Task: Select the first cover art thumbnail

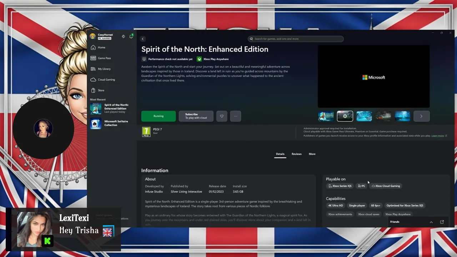Action: coord(326,116)
